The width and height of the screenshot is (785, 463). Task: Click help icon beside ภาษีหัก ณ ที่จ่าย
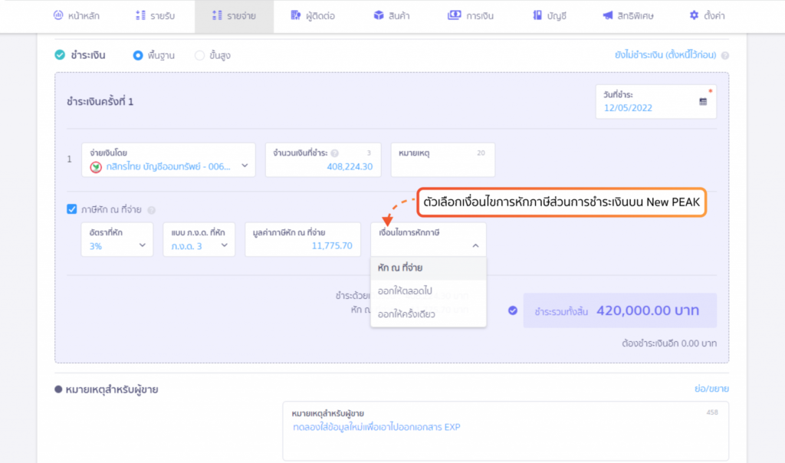(x=151, y=209)
